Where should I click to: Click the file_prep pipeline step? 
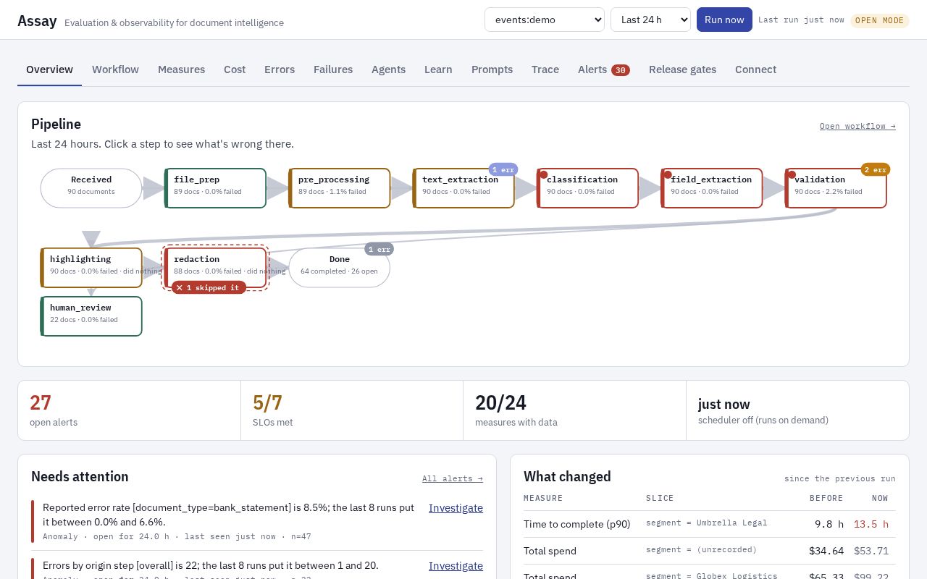(215, 188)
